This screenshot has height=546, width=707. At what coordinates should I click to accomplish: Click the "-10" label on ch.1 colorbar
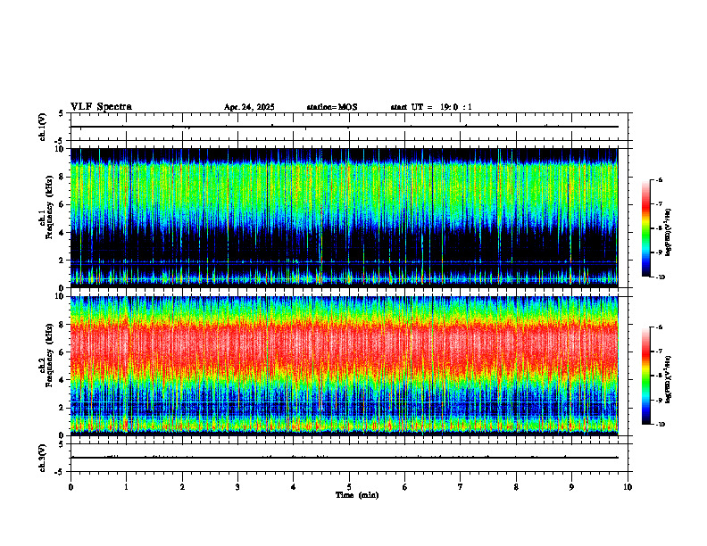point(660,277)
